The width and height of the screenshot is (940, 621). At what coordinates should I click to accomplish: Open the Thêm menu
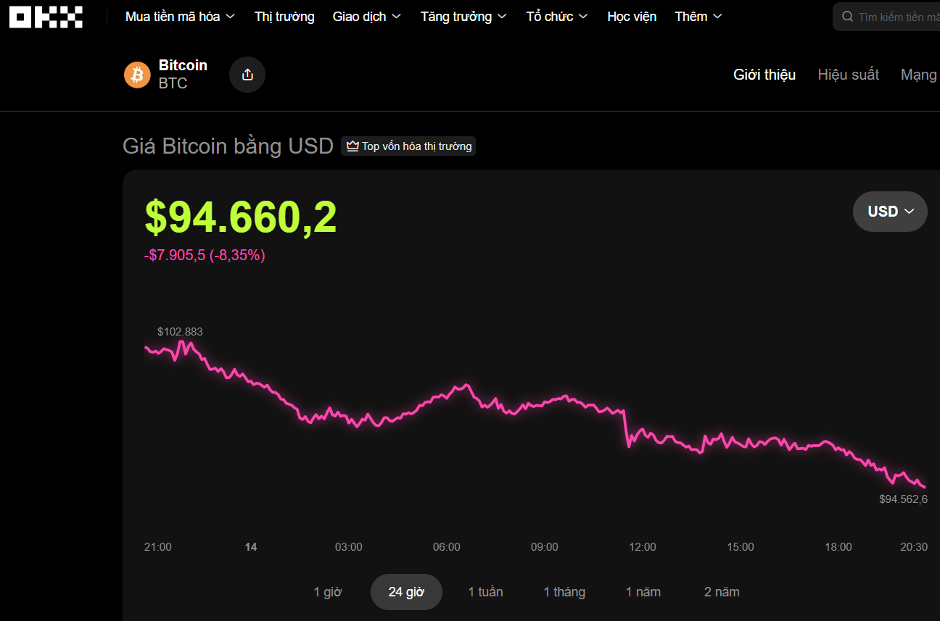[x=698, y=17]
